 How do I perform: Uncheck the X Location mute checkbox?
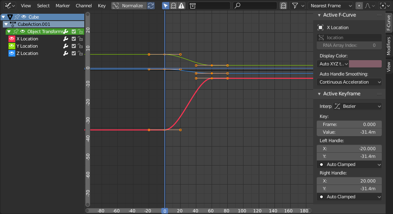tap(74, 39)
